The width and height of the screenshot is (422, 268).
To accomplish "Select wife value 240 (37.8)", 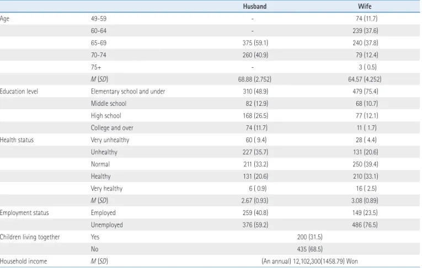I will click(x=365, y=43).
